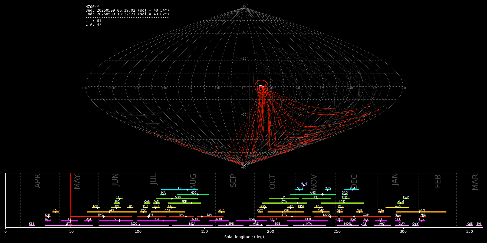Click the 'ETA: 47' count line in the header
Viewport: 487px width, 243px height.
pos(93,24)
